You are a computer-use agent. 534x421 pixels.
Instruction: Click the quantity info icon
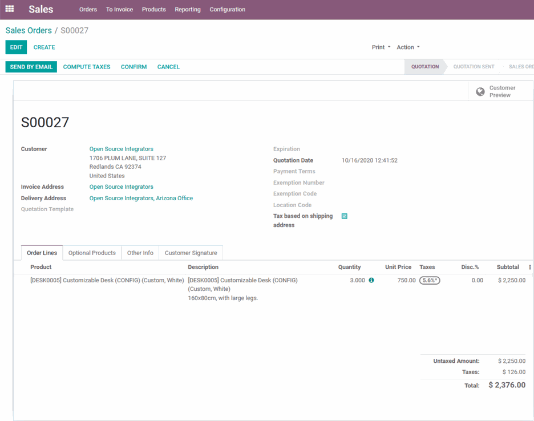[371, 281]
